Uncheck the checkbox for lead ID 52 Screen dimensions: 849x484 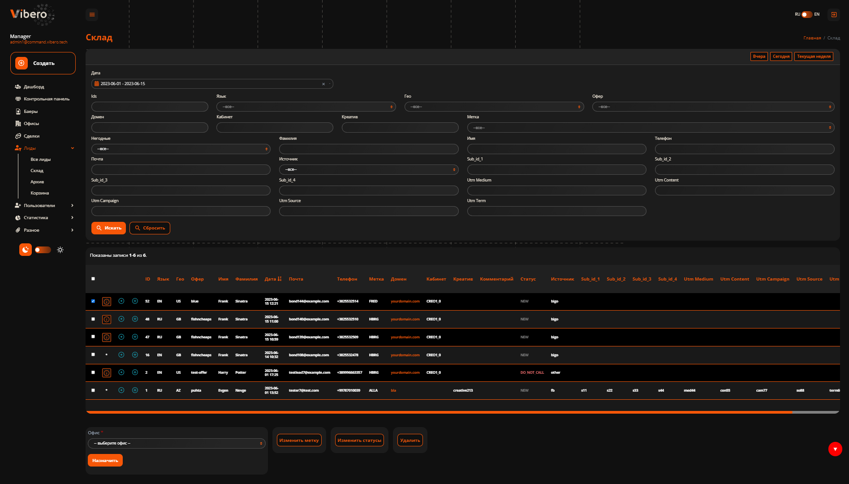pos(93,301)
